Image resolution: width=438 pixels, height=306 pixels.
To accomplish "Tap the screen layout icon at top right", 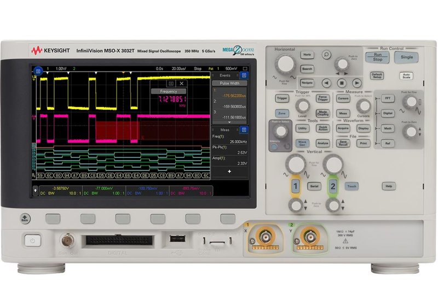I will pyautogui.click(x=245, y=68).
